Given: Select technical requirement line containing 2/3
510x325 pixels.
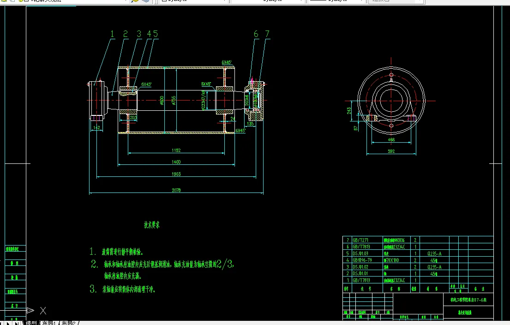Looking at the screenshot, I should (x=162, y=264).
